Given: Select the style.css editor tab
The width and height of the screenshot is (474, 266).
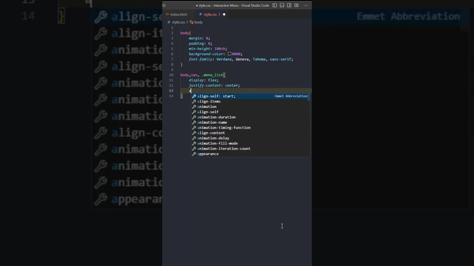Looking at the screenshot, I should [x=210, y=14].
